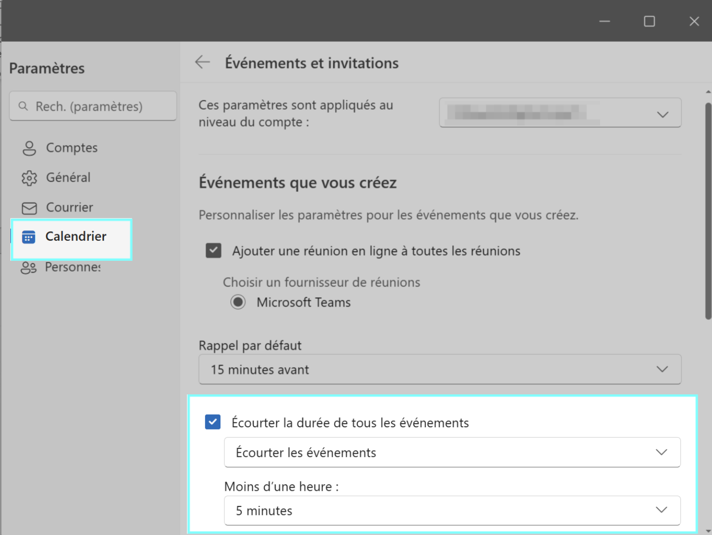Open the Comptes settings section
The image size is (712, 535).
click(x=71, y=148)
